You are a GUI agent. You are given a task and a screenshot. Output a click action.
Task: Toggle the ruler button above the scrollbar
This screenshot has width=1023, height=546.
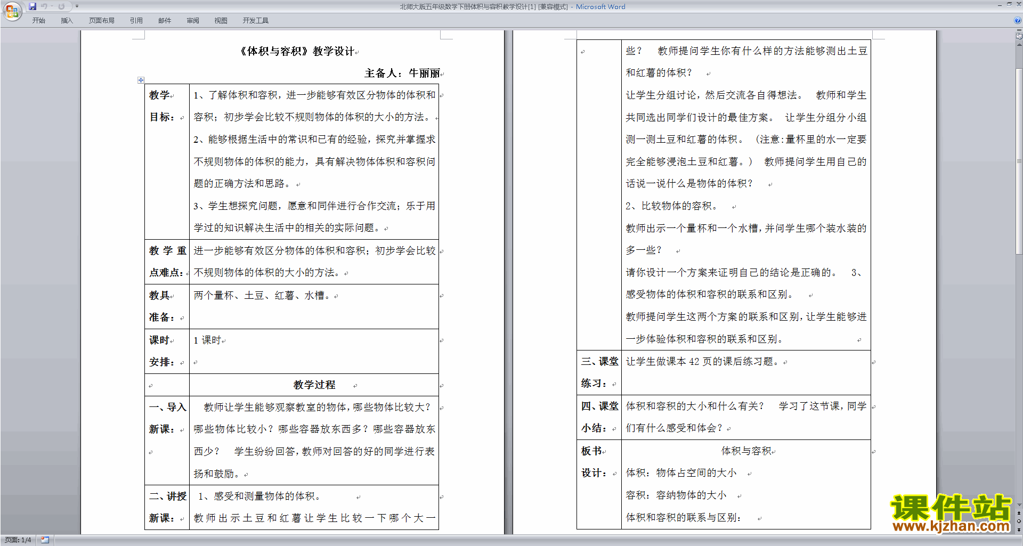tap(1019, 36)
